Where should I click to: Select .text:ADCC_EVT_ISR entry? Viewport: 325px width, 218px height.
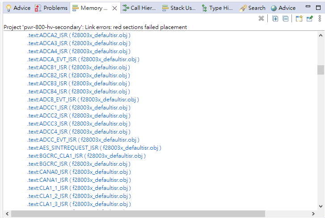[83, 140]
